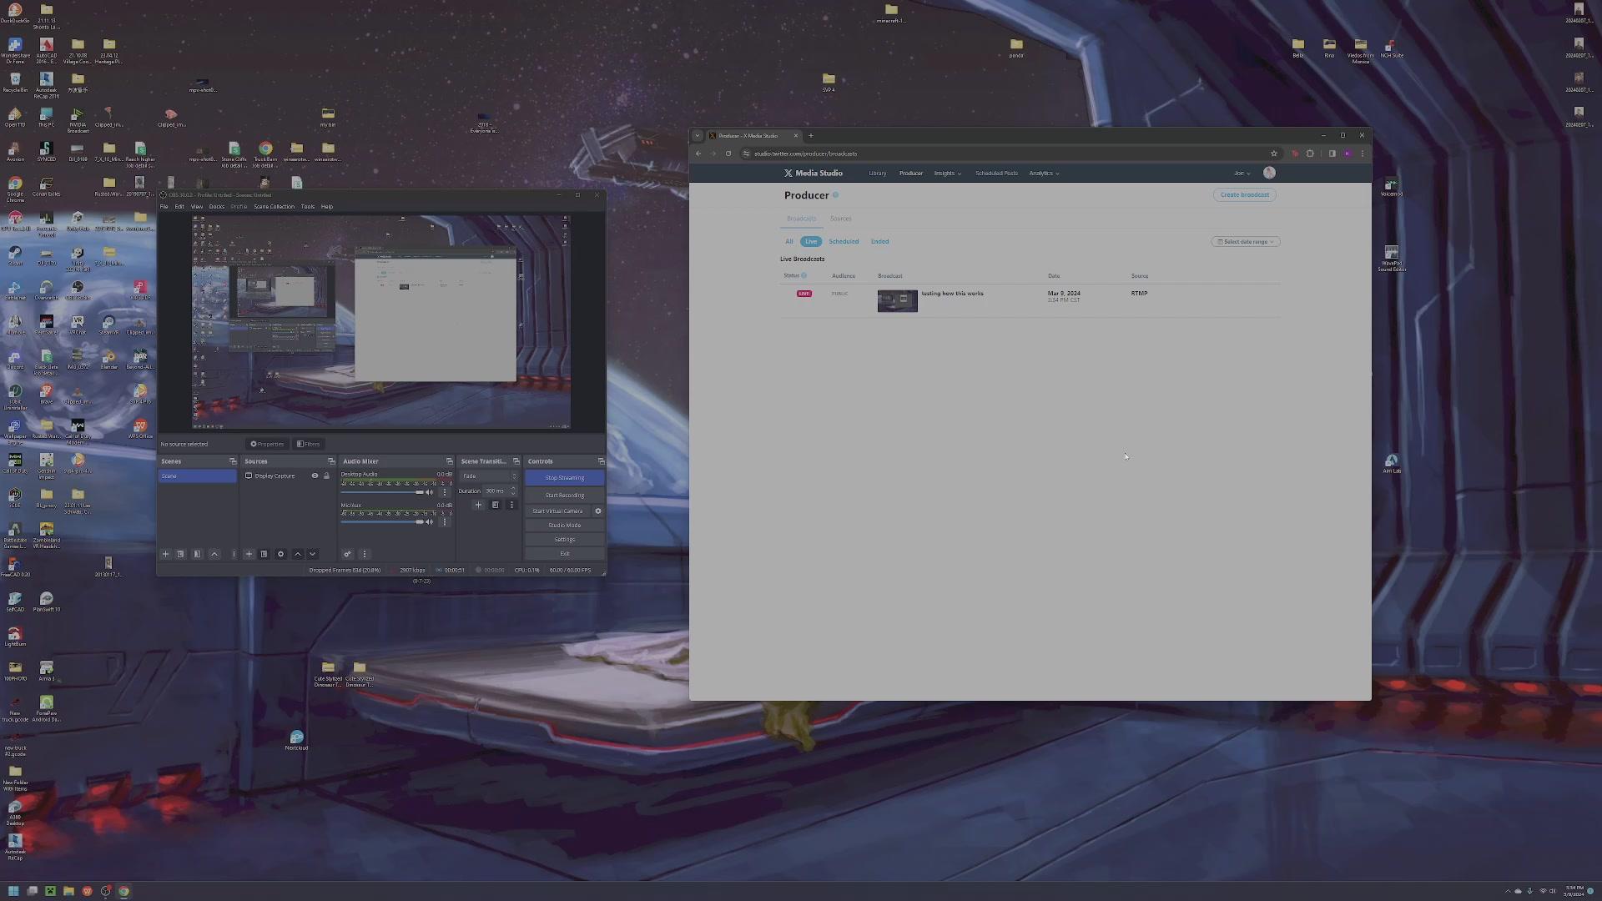Pop out the Scenes dock

(233, 461)
